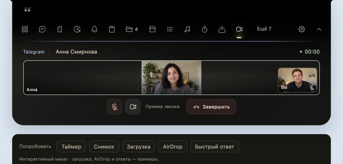The image size is (343, 164).
Task: Click the Анна caption in video
Action: [32, 90]
